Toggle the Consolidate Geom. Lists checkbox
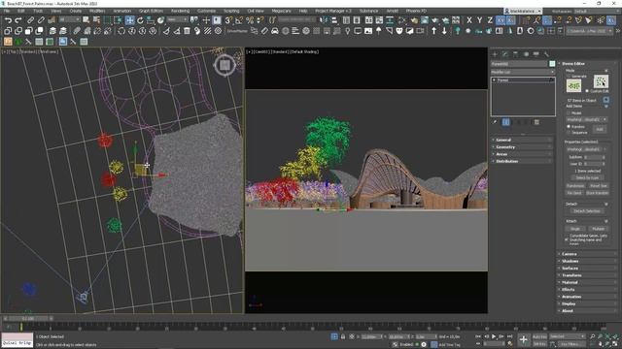 [567, 239]
